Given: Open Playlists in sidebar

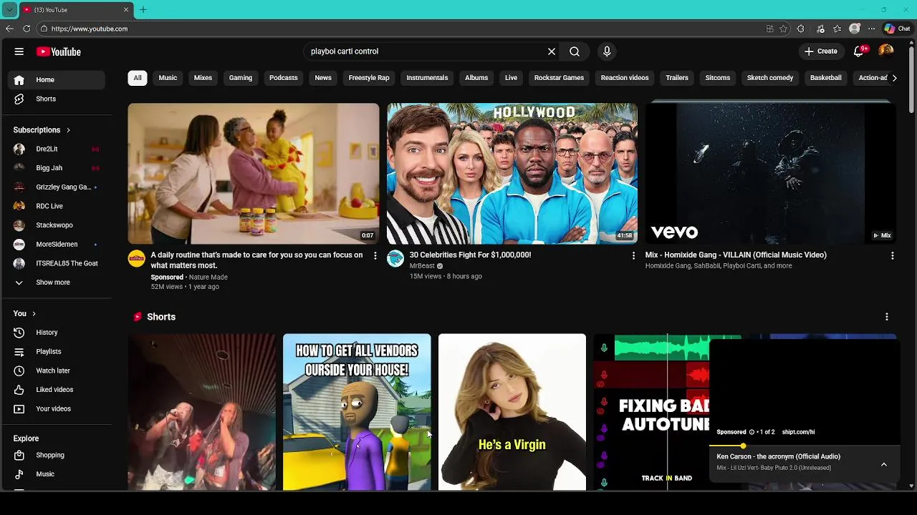Looking at the screenshot, I should [x=56, y=352].
